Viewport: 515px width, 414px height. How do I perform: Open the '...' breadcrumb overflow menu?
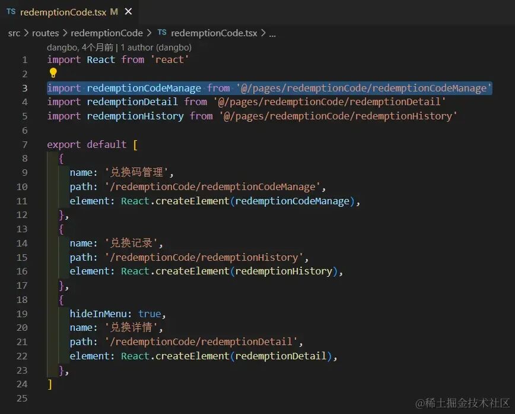tap(272, 33)
